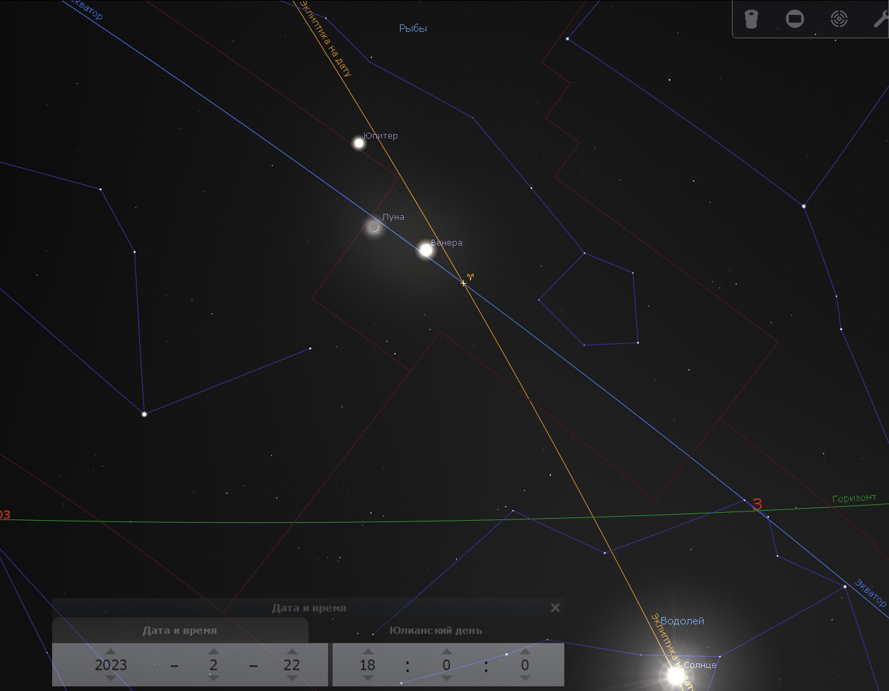The height and width of the screenshot is (691, 889).
Task: Enable the Telrad sight icon
Action: coord(839,19)
